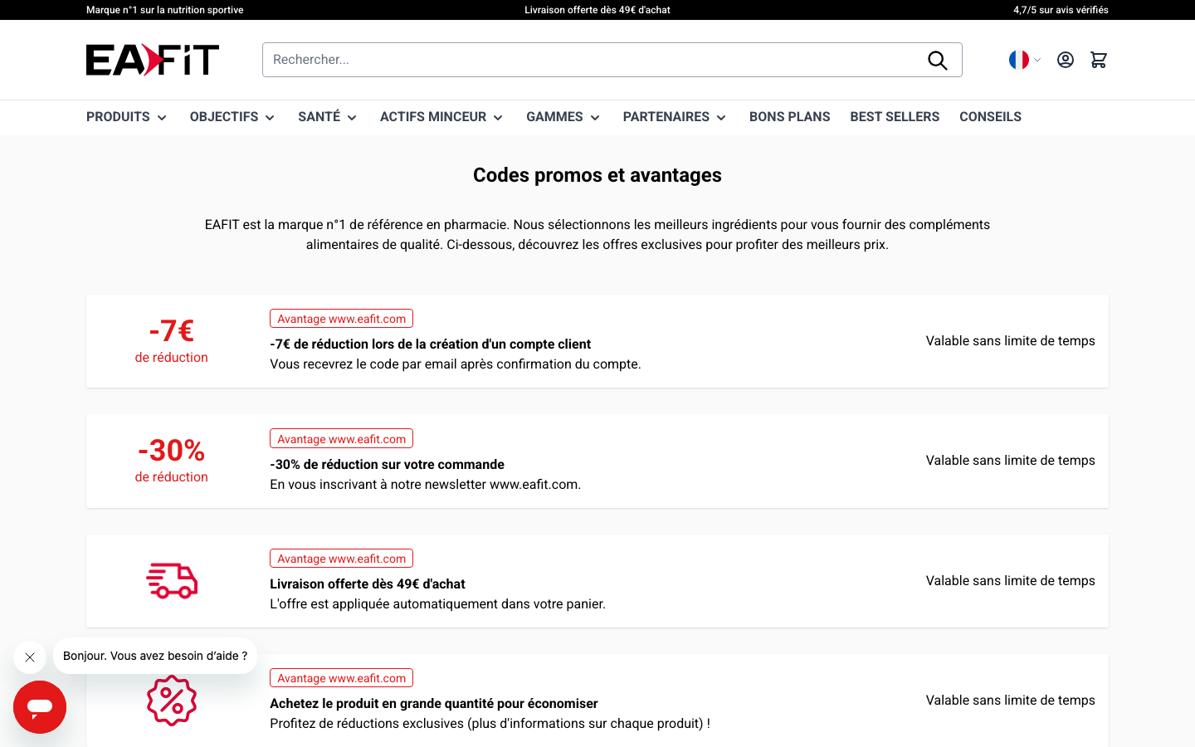Click 'Valable sans limite de temps' on -7€ offer

(1010, 341)
